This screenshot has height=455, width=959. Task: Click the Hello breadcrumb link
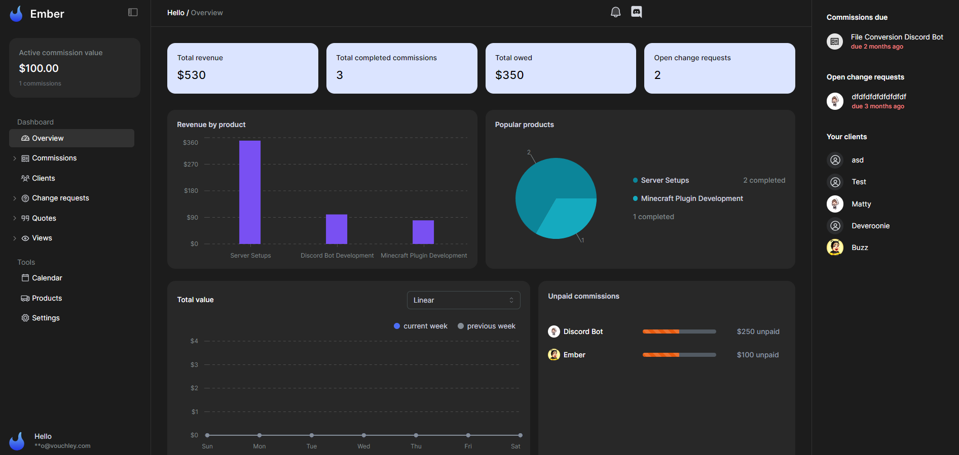coord(175,13)
